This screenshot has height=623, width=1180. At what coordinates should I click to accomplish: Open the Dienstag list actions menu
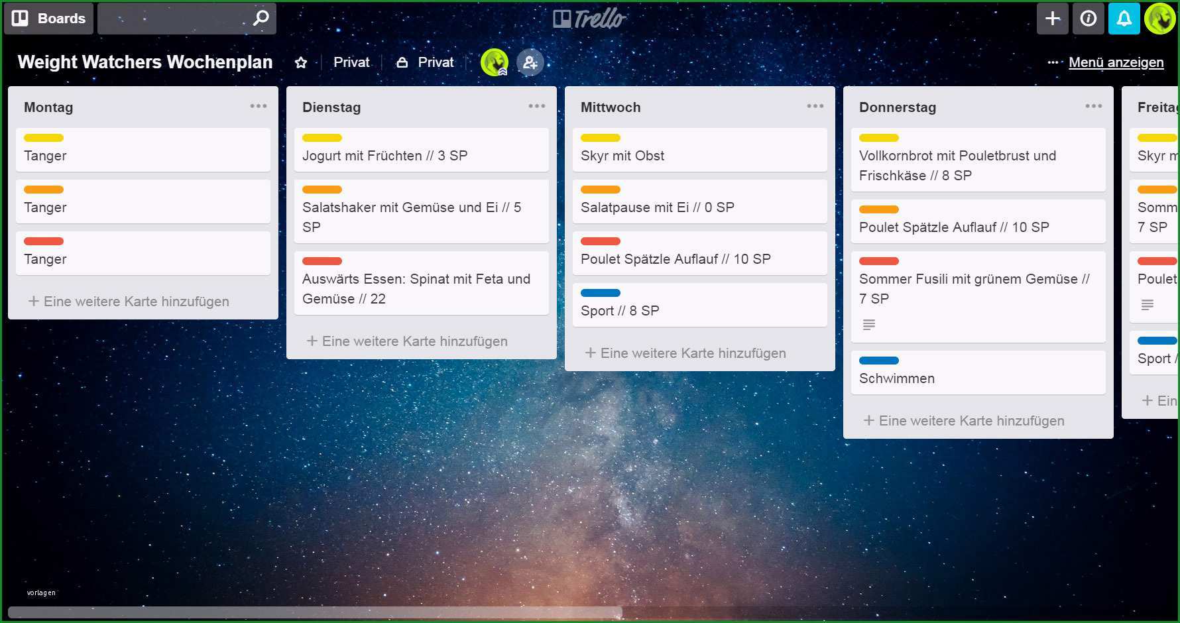click(537, 106)
